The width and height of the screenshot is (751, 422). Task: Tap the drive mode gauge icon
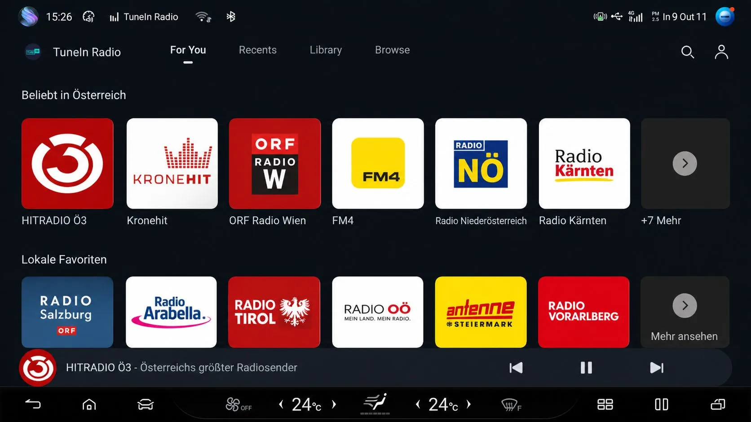[x=88, y=17]
